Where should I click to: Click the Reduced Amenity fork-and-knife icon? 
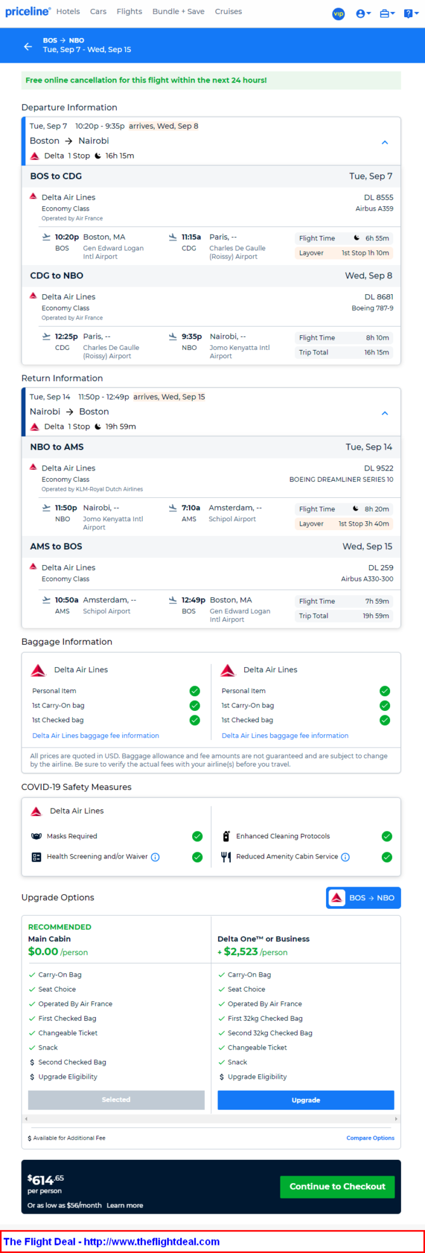point(226,857)
